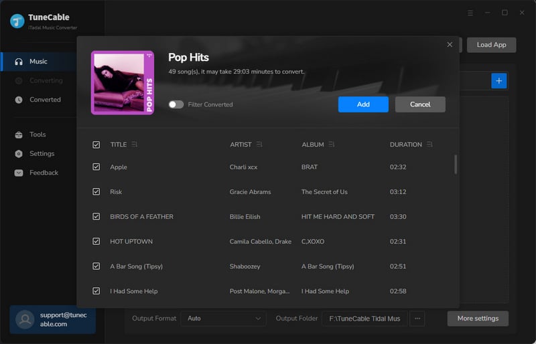Sort songs by TITLE sort icon
Viewport: 536px width, 344px height.
(135, 145)
